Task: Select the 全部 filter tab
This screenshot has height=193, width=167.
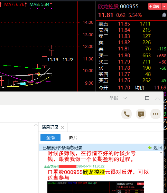Action: click(x=50, y=137)
